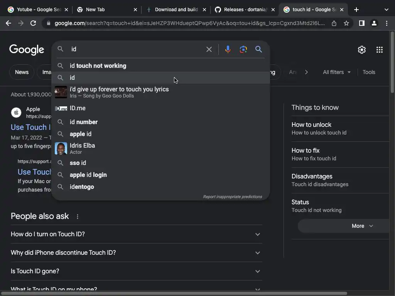The image size is (395, 296).
Task: Close the Yotube - Google Search tab
Action: pos(66,10)
